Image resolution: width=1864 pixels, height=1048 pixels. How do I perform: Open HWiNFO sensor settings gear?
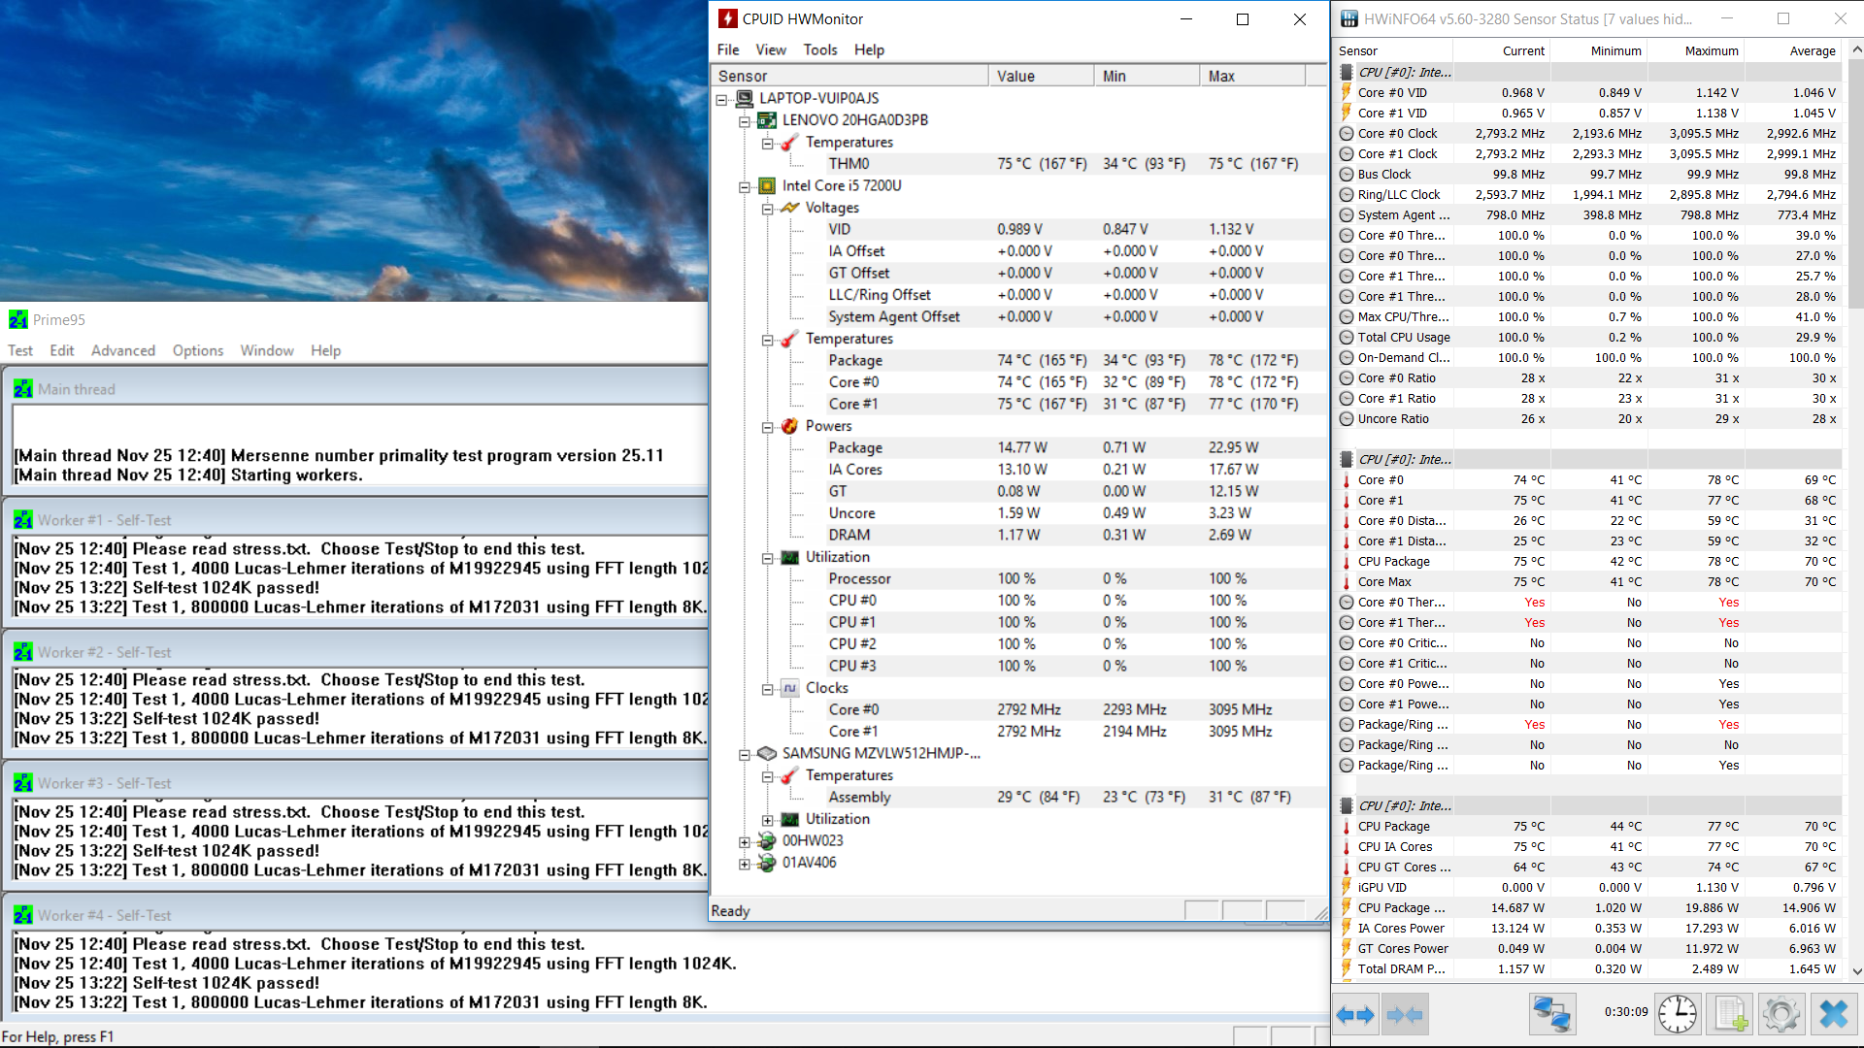pyautogui.click(x=1781, y=1015)
